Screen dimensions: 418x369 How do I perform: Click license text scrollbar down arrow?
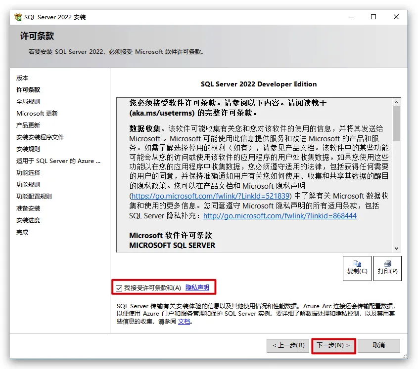[396, 248]
